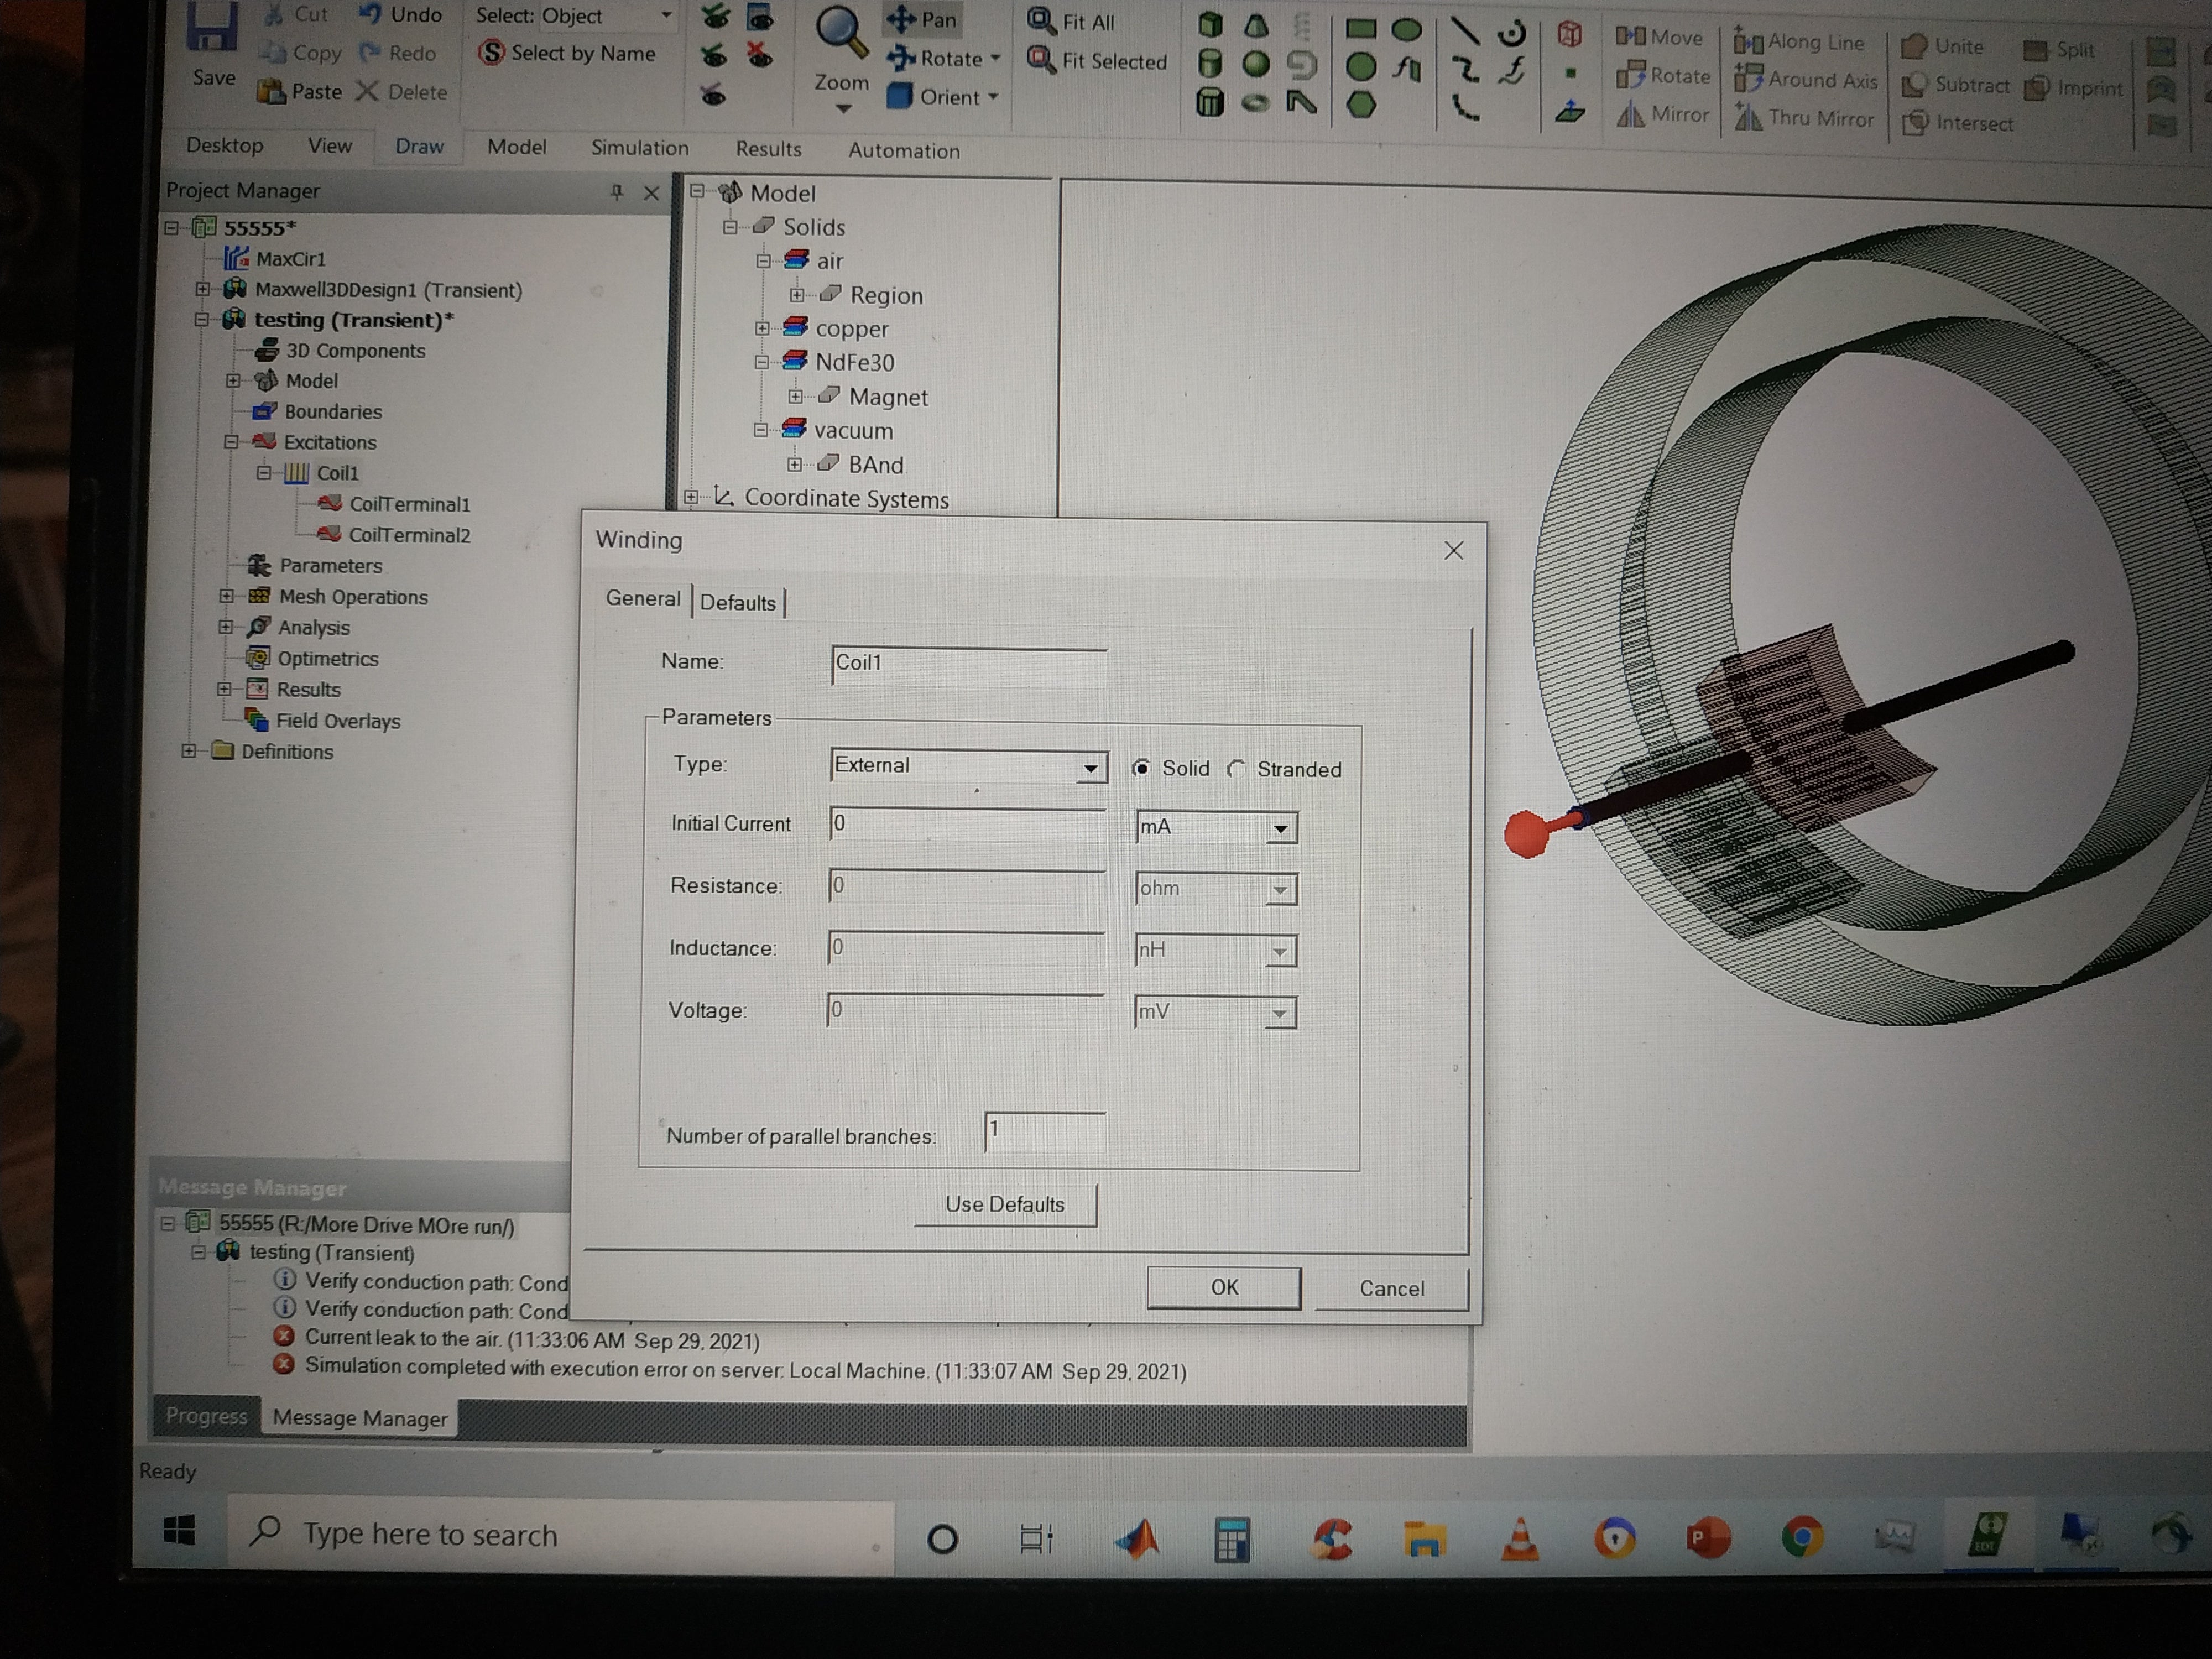The image size is (2212, 1659).
Task: Open the Calculator icon in the taskbar
Action: pyautogui.click(x=1232, y=1539)
